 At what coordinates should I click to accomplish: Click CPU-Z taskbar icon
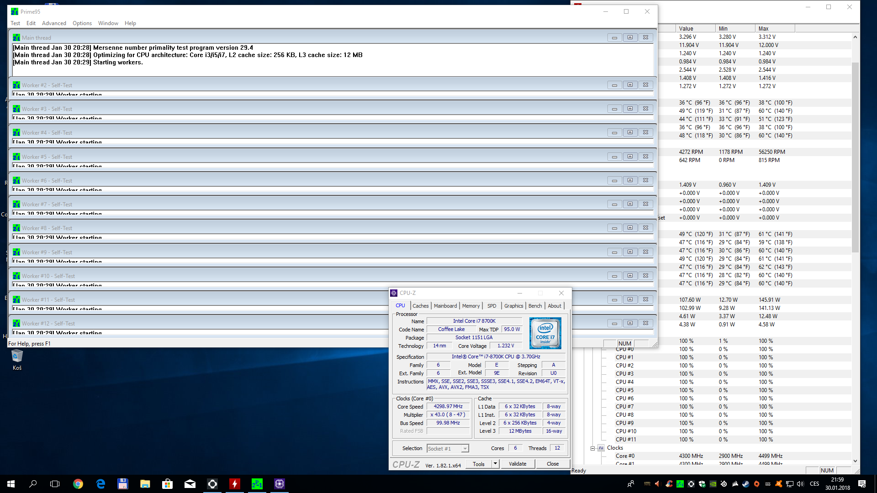point(280,484)
